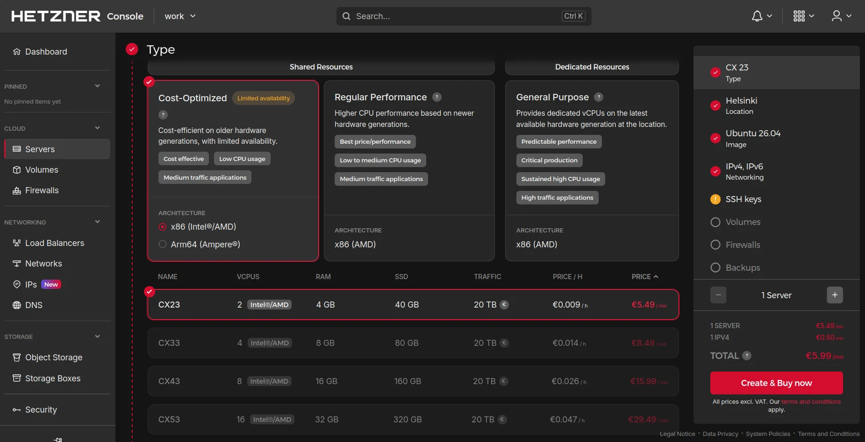Viewport: 865px width, 442px height.
Task: Show traffic info for the CX23 row
Action: click(x=504, y=305)
